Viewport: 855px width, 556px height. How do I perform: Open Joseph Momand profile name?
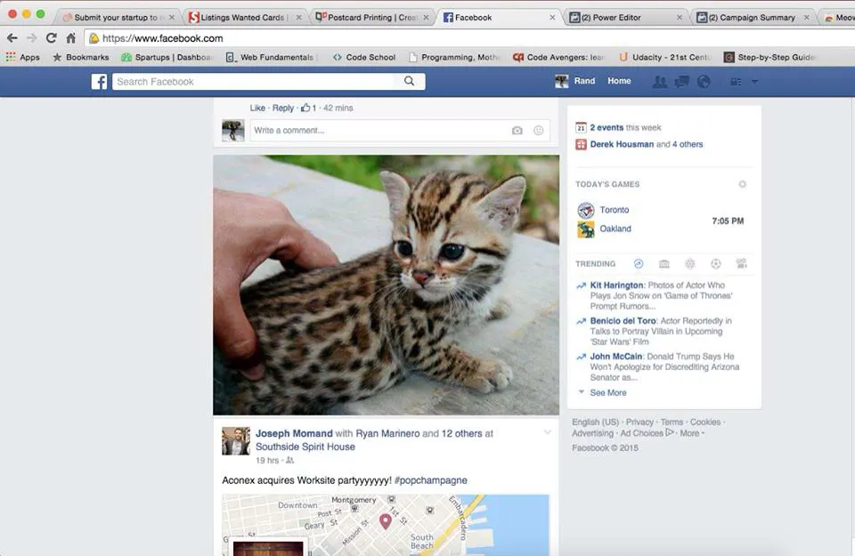pyautogui.click(x=294, y=433)
